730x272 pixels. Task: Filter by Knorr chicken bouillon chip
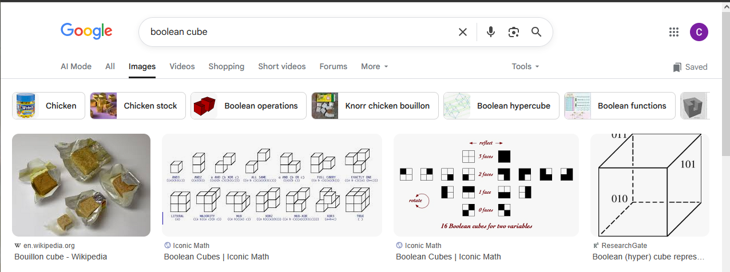click(x=375, y=106)
